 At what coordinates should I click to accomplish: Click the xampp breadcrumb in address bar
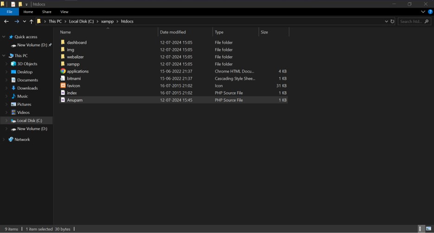coord(107,21)
